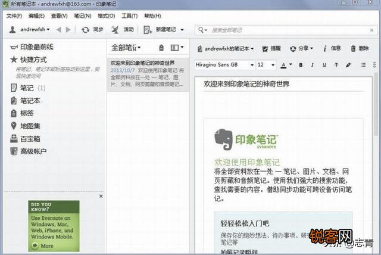381x255 pixels.
Task: Open the 查看(V) menu
Action: click(60, 16)
